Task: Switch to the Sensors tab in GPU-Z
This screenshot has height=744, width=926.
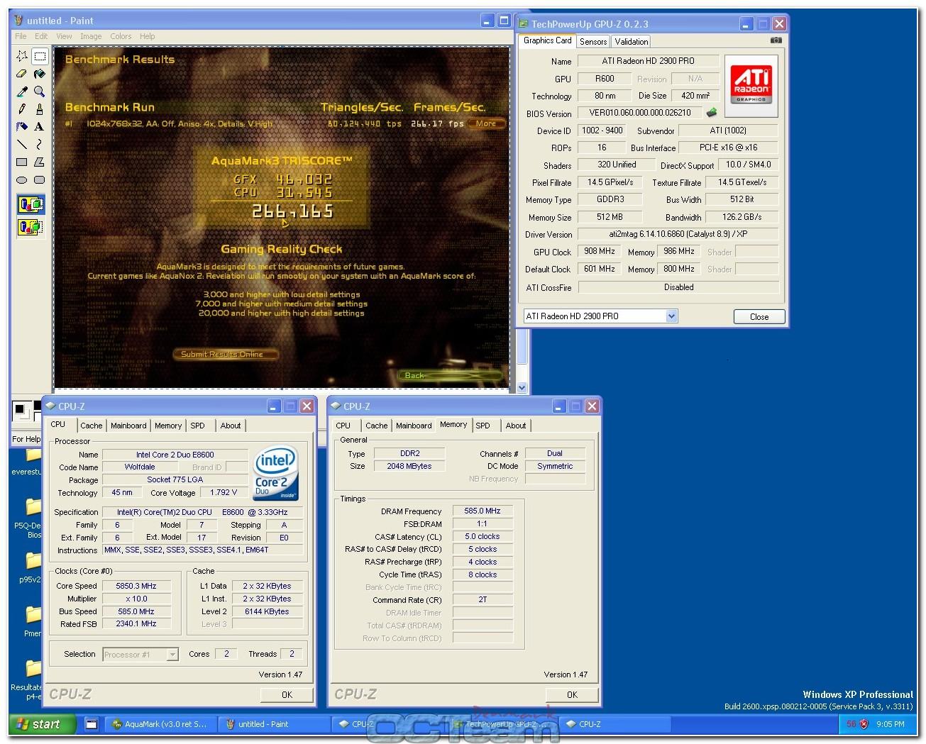Action: coord(593,42)
